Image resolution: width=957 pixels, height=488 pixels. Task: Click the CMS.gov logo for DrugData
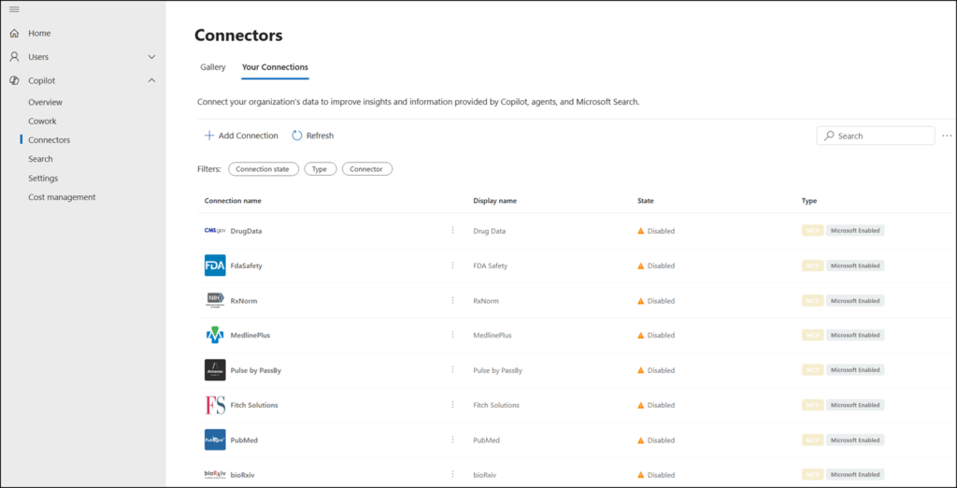[x=215, y=231]
